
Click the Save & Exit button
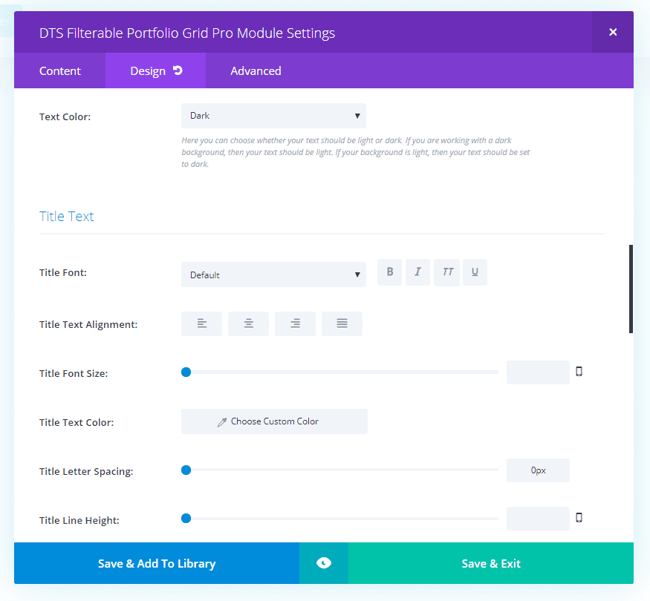pyautogui.click(x=491, y=563)
